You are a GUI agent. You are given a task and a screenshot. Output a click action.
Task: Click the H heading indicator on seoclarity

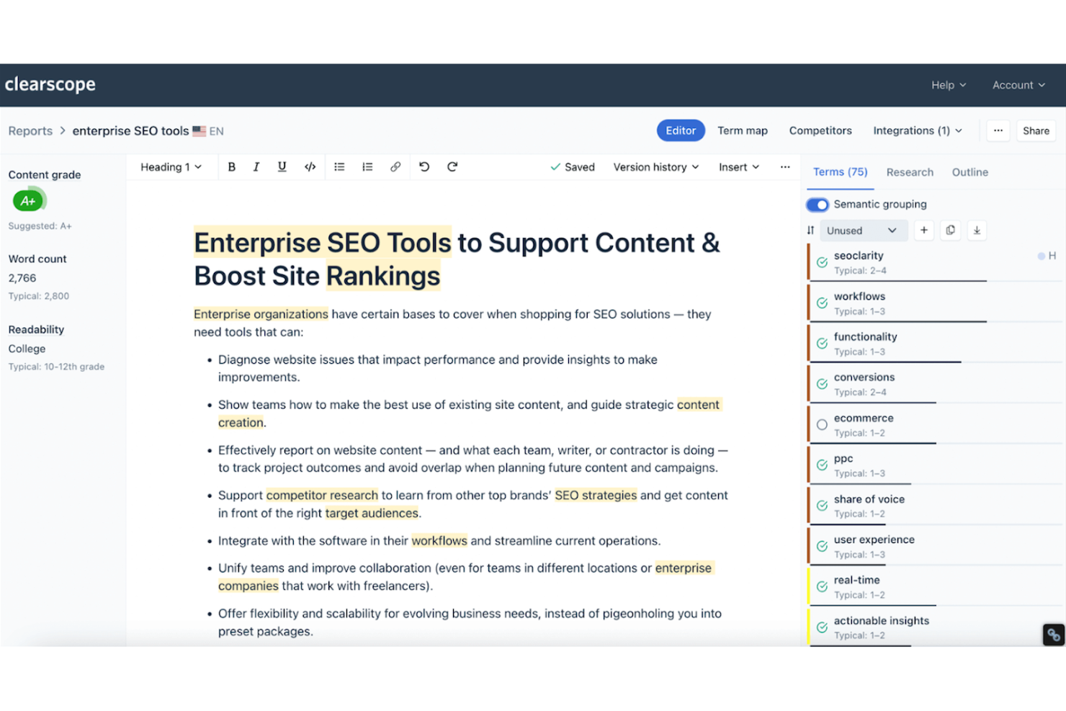[1052, 256]
